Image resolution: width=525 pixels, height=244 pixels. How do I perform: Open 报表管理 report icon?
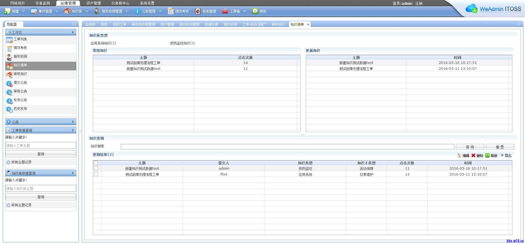(x=198, y=11)
